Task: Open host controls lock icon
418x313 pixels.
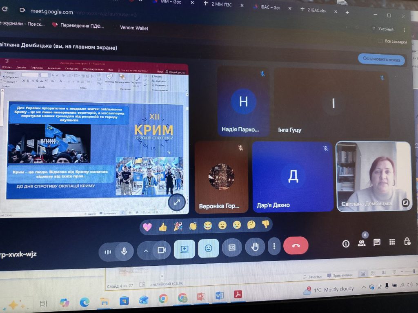Action: coord(407,242)
